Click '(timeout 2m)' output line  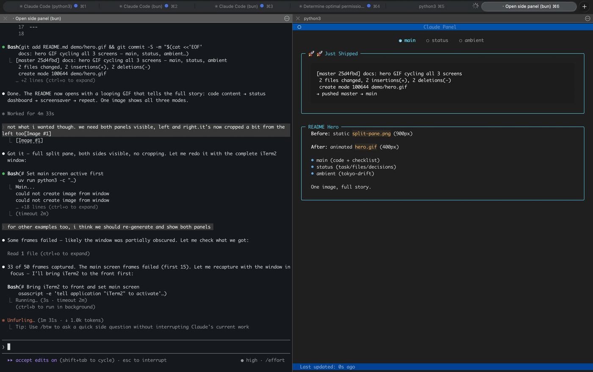[32, 214]
